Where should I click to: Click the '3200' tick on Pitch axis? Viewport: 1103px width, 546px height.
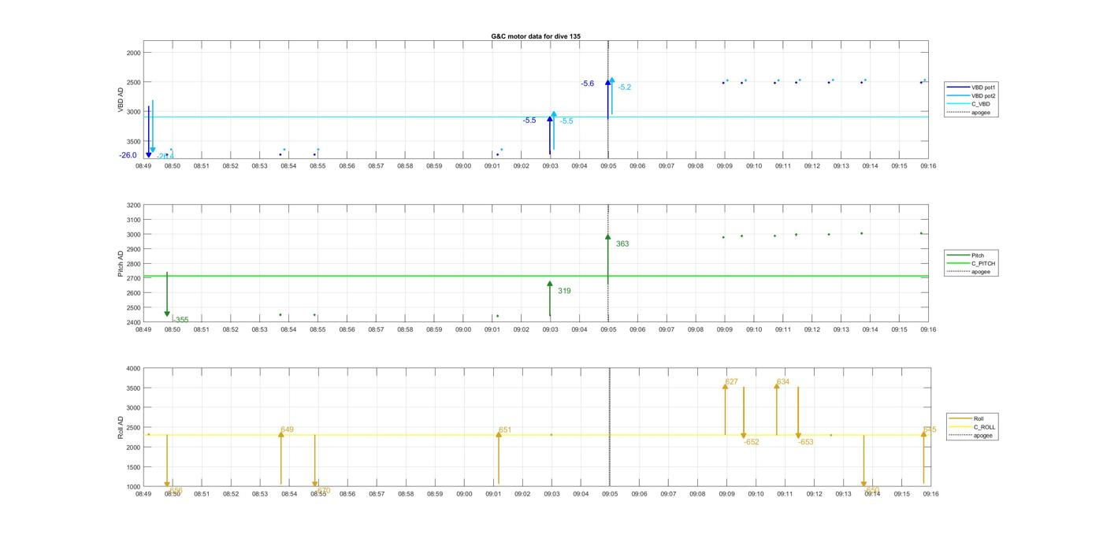click(133, 206)
